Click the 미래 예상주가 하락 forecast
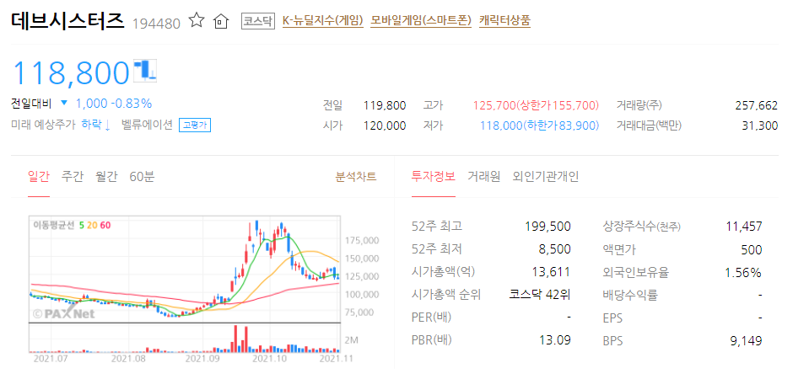 click(x=62, y=125)
